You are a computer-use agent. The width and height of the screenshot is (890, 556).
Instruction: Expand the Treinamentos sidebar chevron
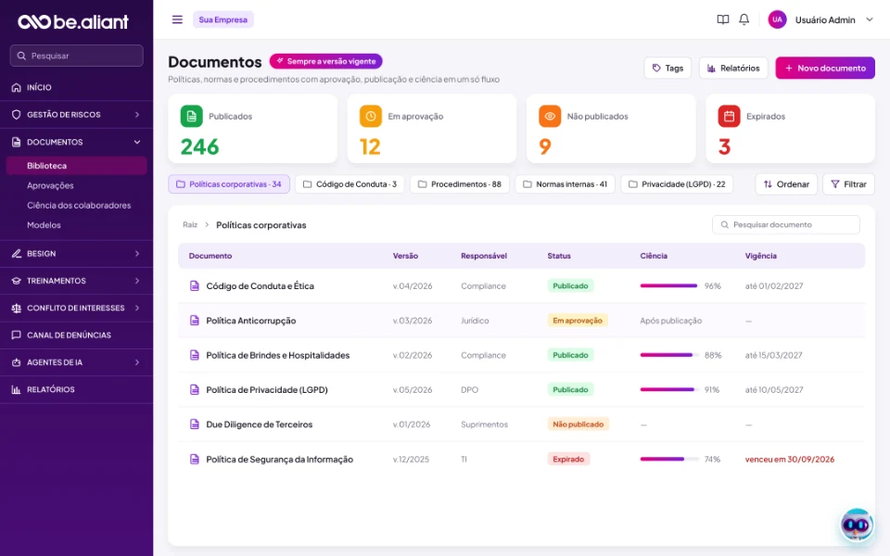click(137, 281)
